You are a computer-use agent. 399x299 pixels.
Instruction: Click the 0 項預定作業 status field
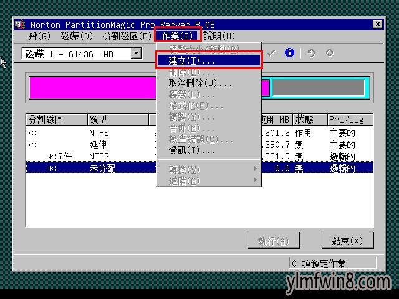[x=332, y=263]
